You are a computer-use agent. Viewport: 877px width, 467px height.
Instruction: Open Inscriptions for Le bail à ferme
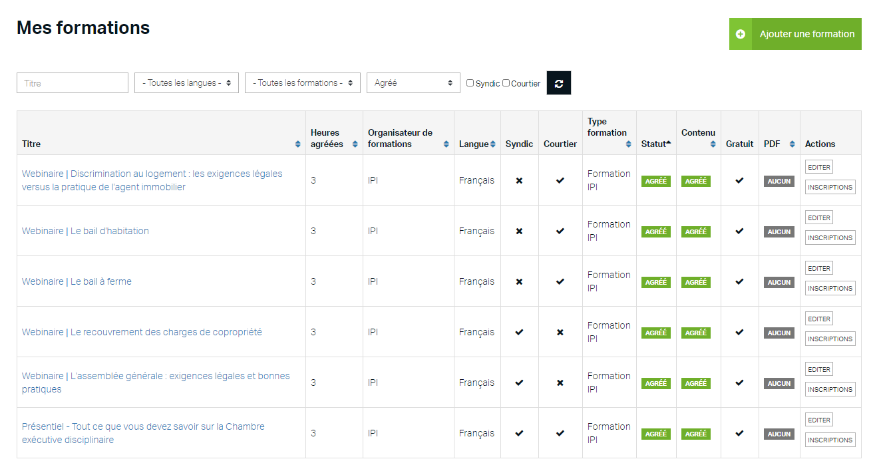tap(830, 289)
